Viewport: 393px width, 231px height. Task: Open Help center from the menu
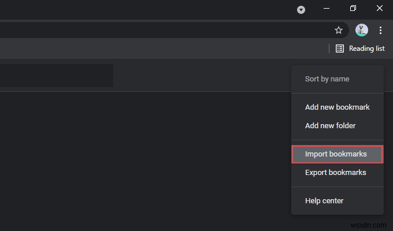(324, 201)
